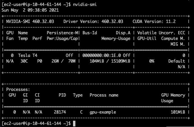Image resolution: width=194 pixels, height=127 pixels.
Task: Select the Tesla T4 GPU name
Action: pos(27,55)
